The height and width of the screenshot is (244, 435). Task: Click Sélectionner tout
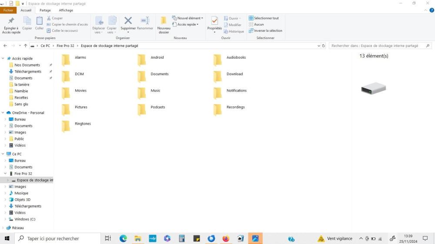coord(264,18)
